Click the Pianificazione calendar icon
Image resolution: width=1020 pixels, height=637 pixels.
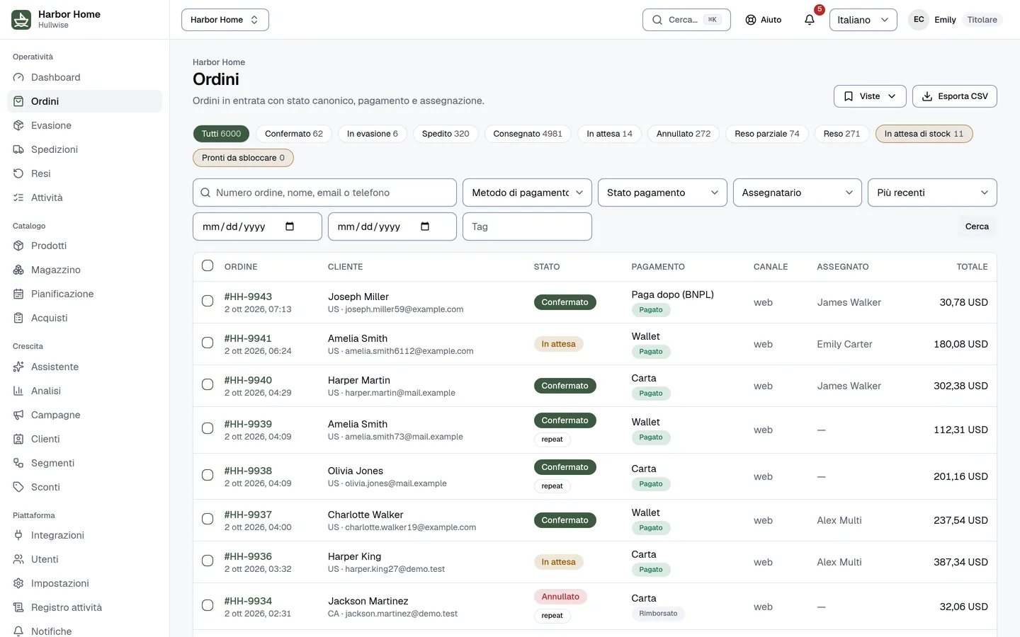click(x=18, y=294)
